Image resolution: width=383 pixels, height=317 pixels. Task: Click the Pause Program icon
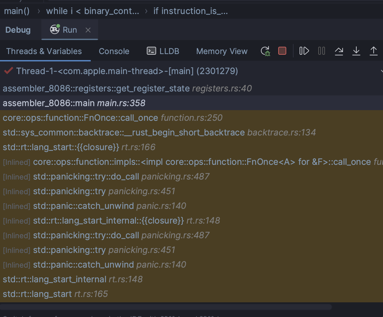(x=321, y=51)
